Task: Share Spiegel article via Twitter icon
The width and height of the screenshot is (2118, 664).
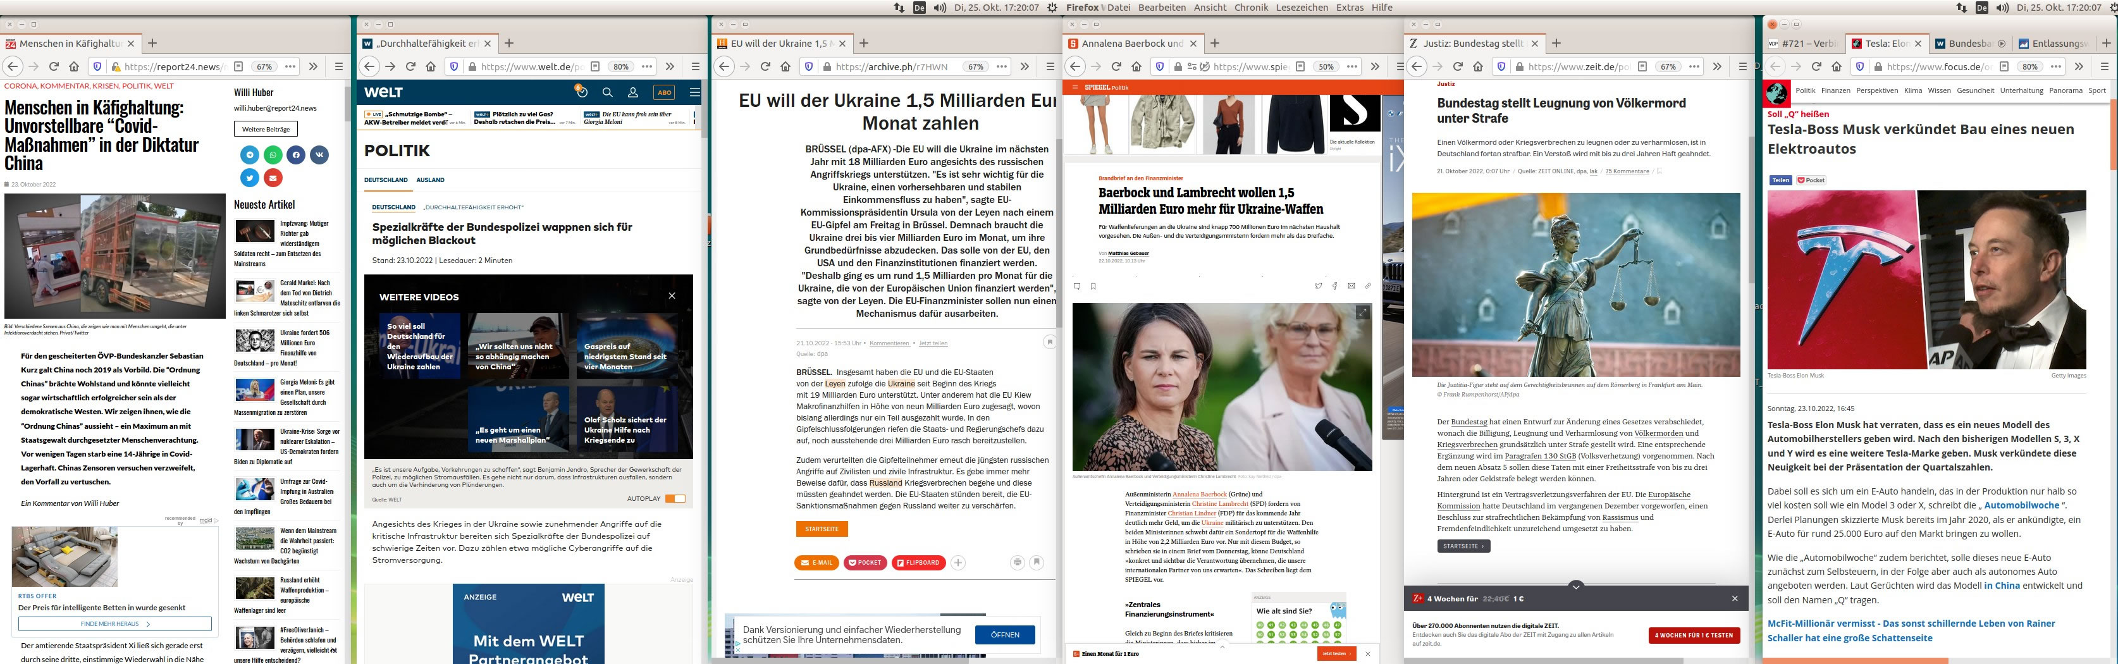Action: 1318,286
